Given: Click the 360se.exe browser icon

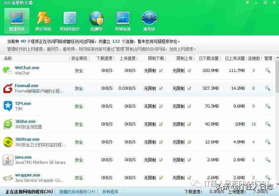Looking at the screenshot, I should (x=7, y=124).
